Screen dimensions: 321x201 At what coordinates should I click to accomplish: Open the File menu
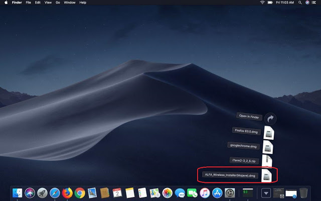tap(28, 3)
